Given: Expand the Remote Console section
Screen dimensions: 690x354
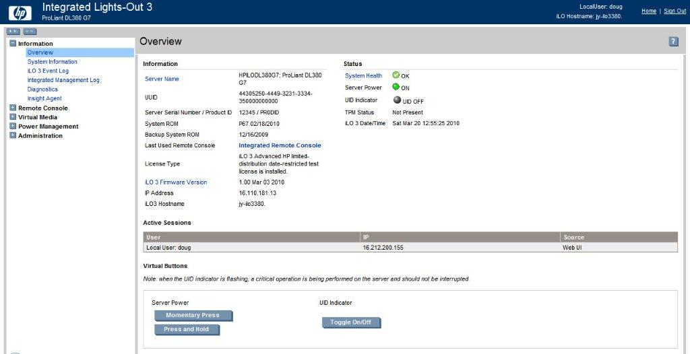Looking at the screenshot, I should [13, 108].
